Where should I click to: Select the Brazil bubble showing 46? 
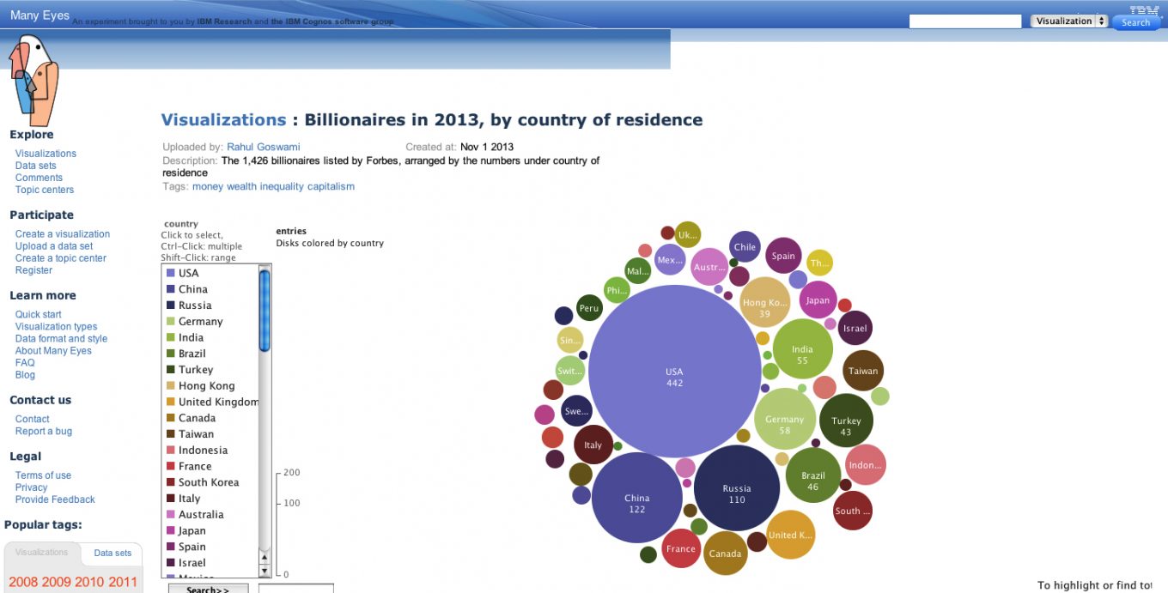(812, 475)
